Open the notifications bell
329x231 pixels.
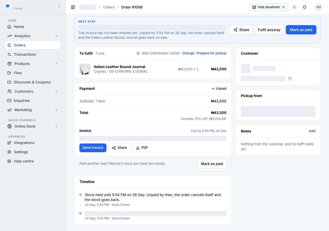(x=305, y=7)
